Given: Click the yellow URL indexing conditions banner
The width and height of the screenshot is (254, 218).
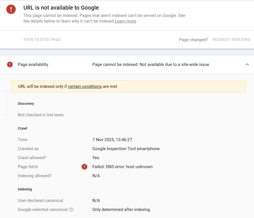Looking at the screenshot, I should (170, 86).
